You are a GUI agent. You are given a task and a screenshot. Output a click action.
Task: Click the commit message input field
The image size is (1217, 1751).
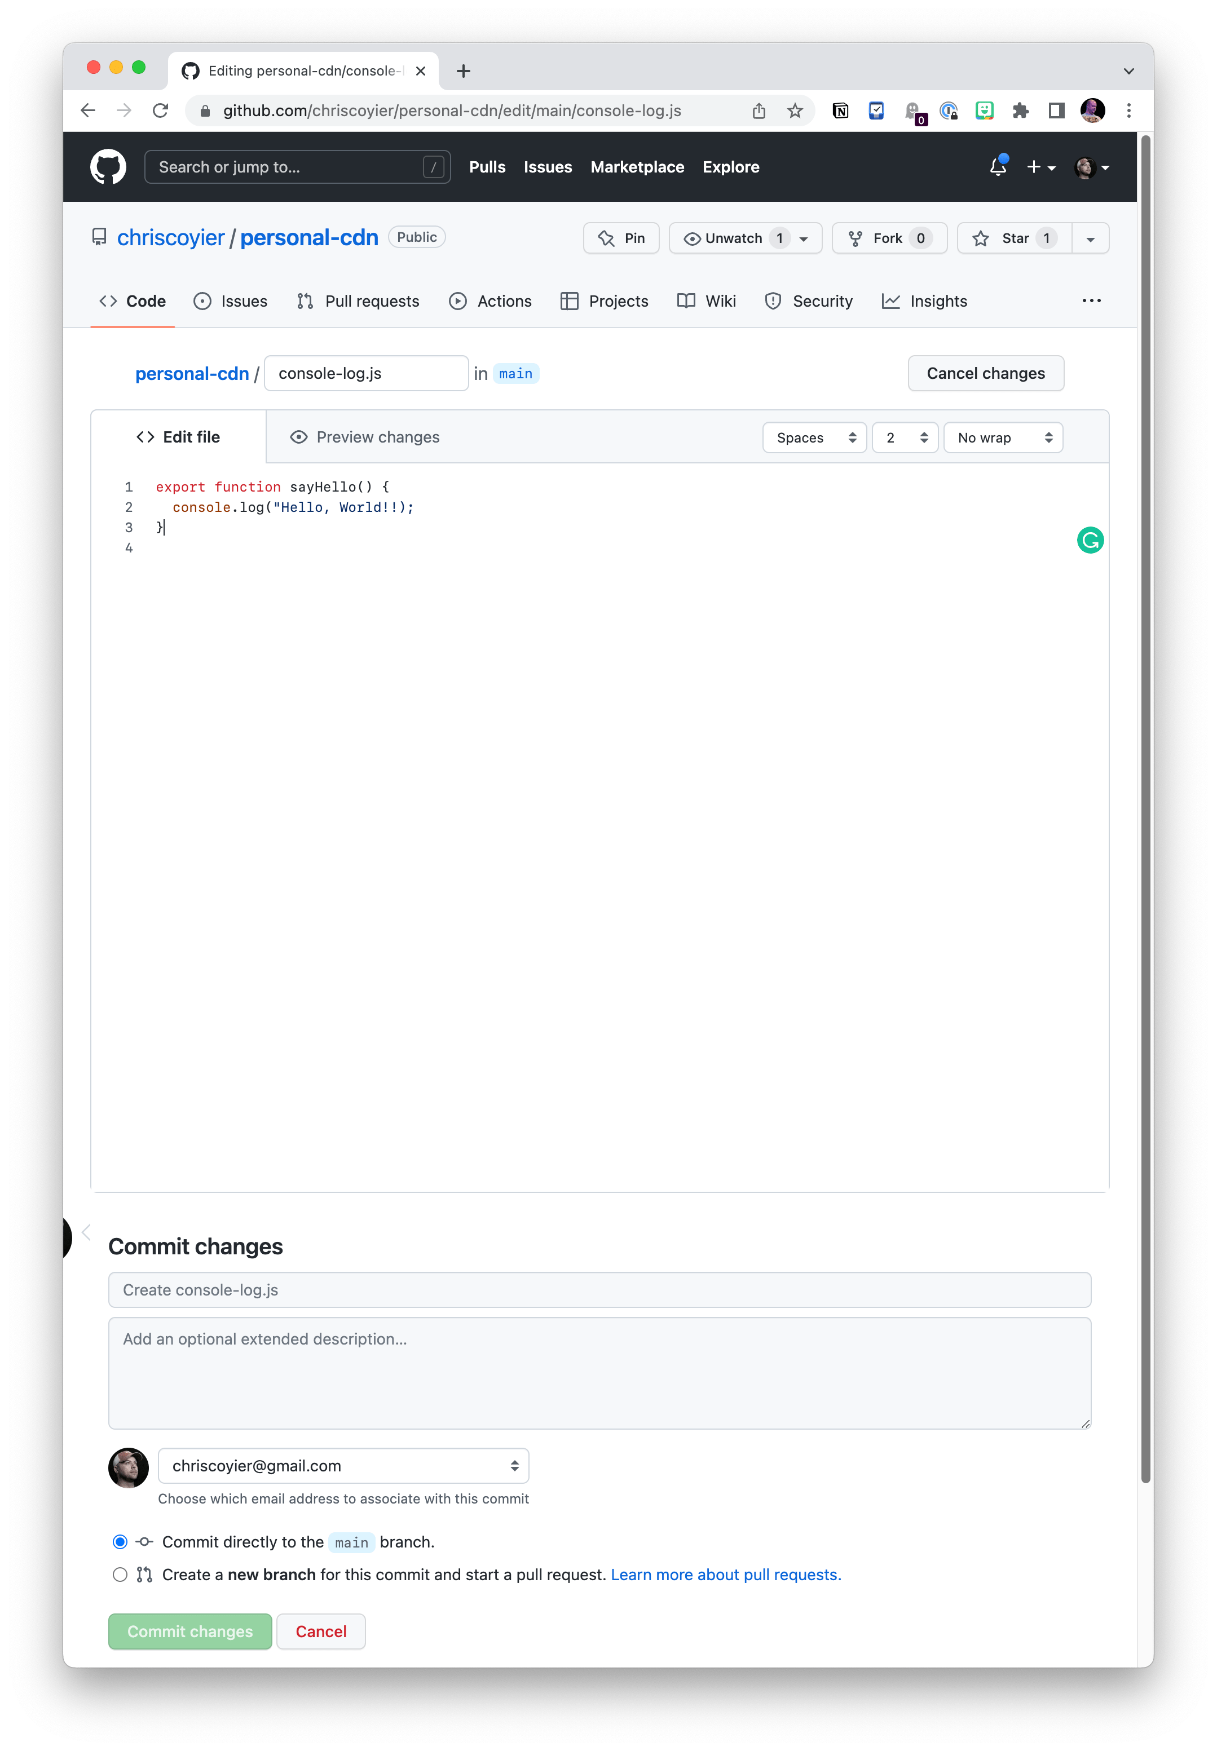pyautogui.click(x=599, y=1290)
